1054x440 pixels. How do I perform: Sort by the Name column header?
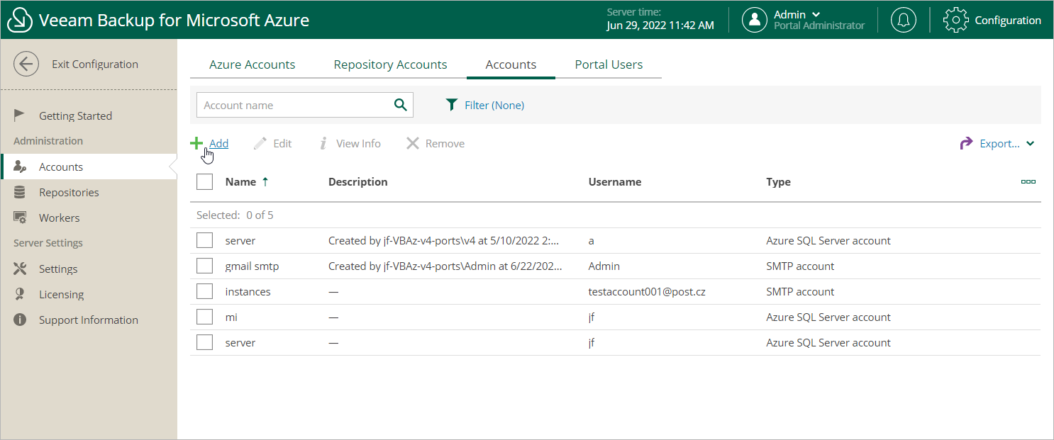[240, 182]
